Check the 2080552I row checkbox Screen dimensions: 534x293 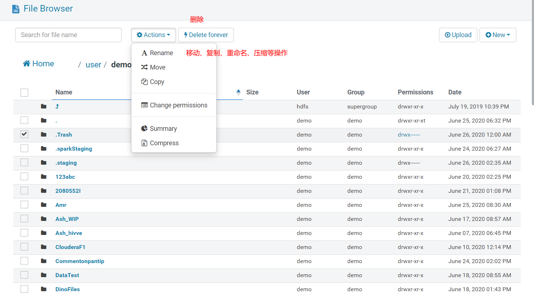coord(25,191)
